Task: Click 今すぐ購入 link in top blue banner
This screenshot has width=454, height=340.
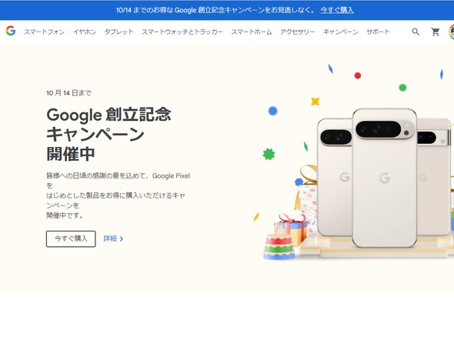Action: click(337, 10)
